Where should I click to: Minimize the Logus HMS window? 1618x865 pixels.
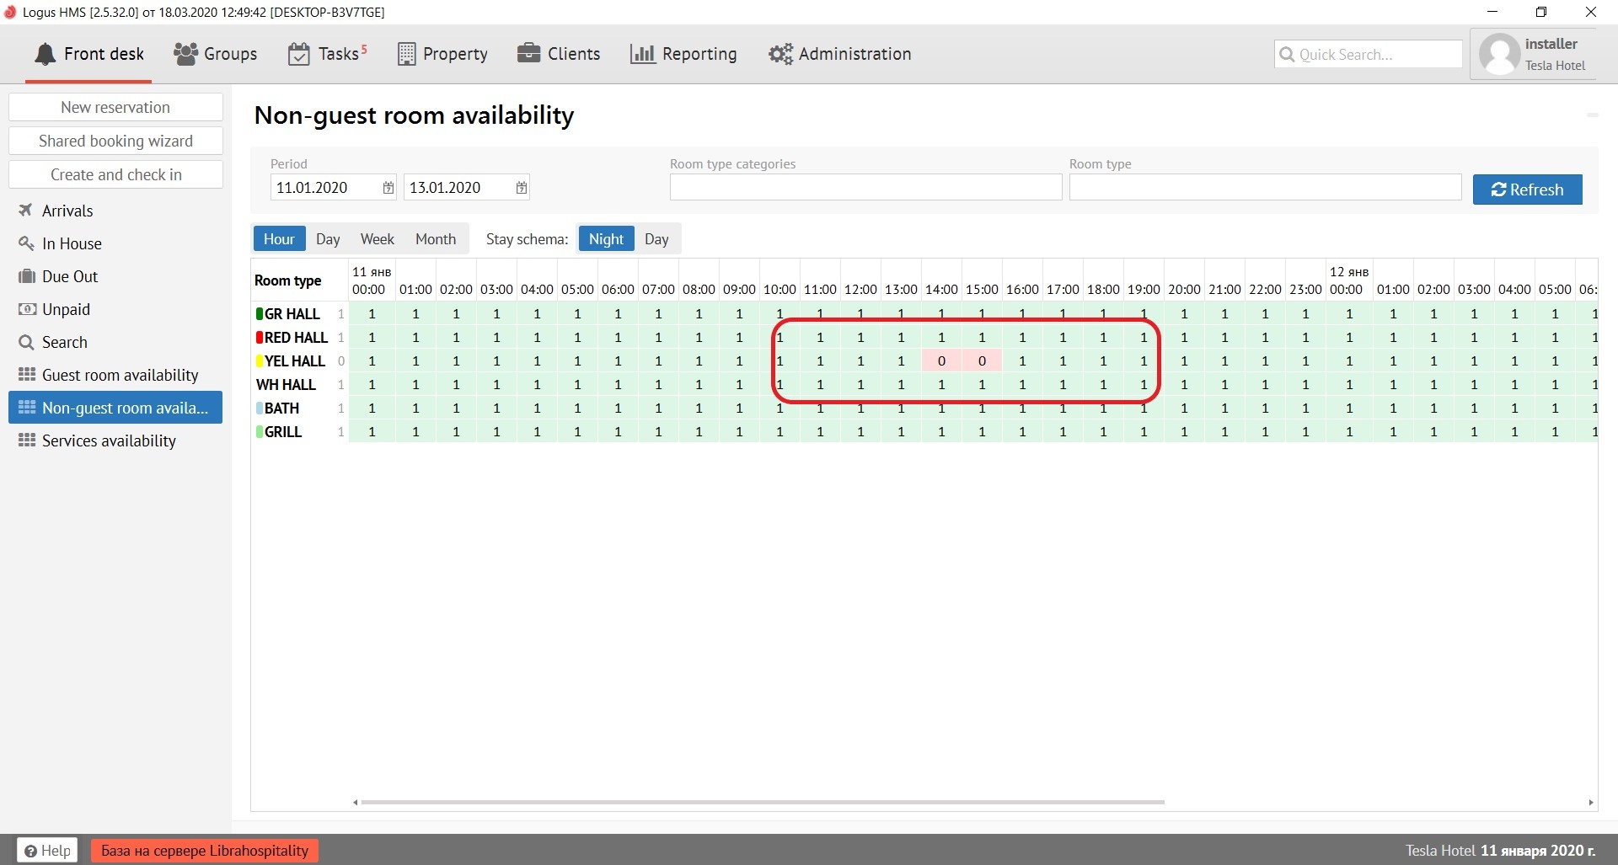[1492, 12]
